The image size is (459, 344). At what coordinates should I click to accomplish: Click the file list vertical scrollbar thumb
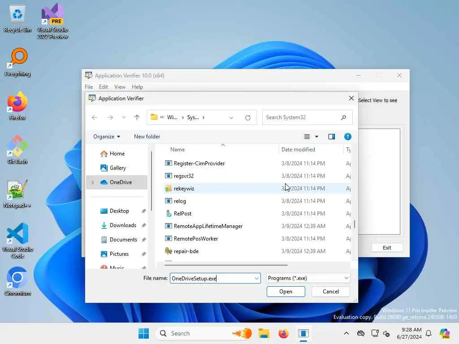355,224
